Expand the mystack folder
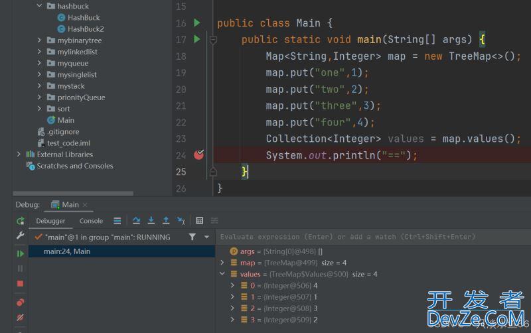 [x=39, y=86]
